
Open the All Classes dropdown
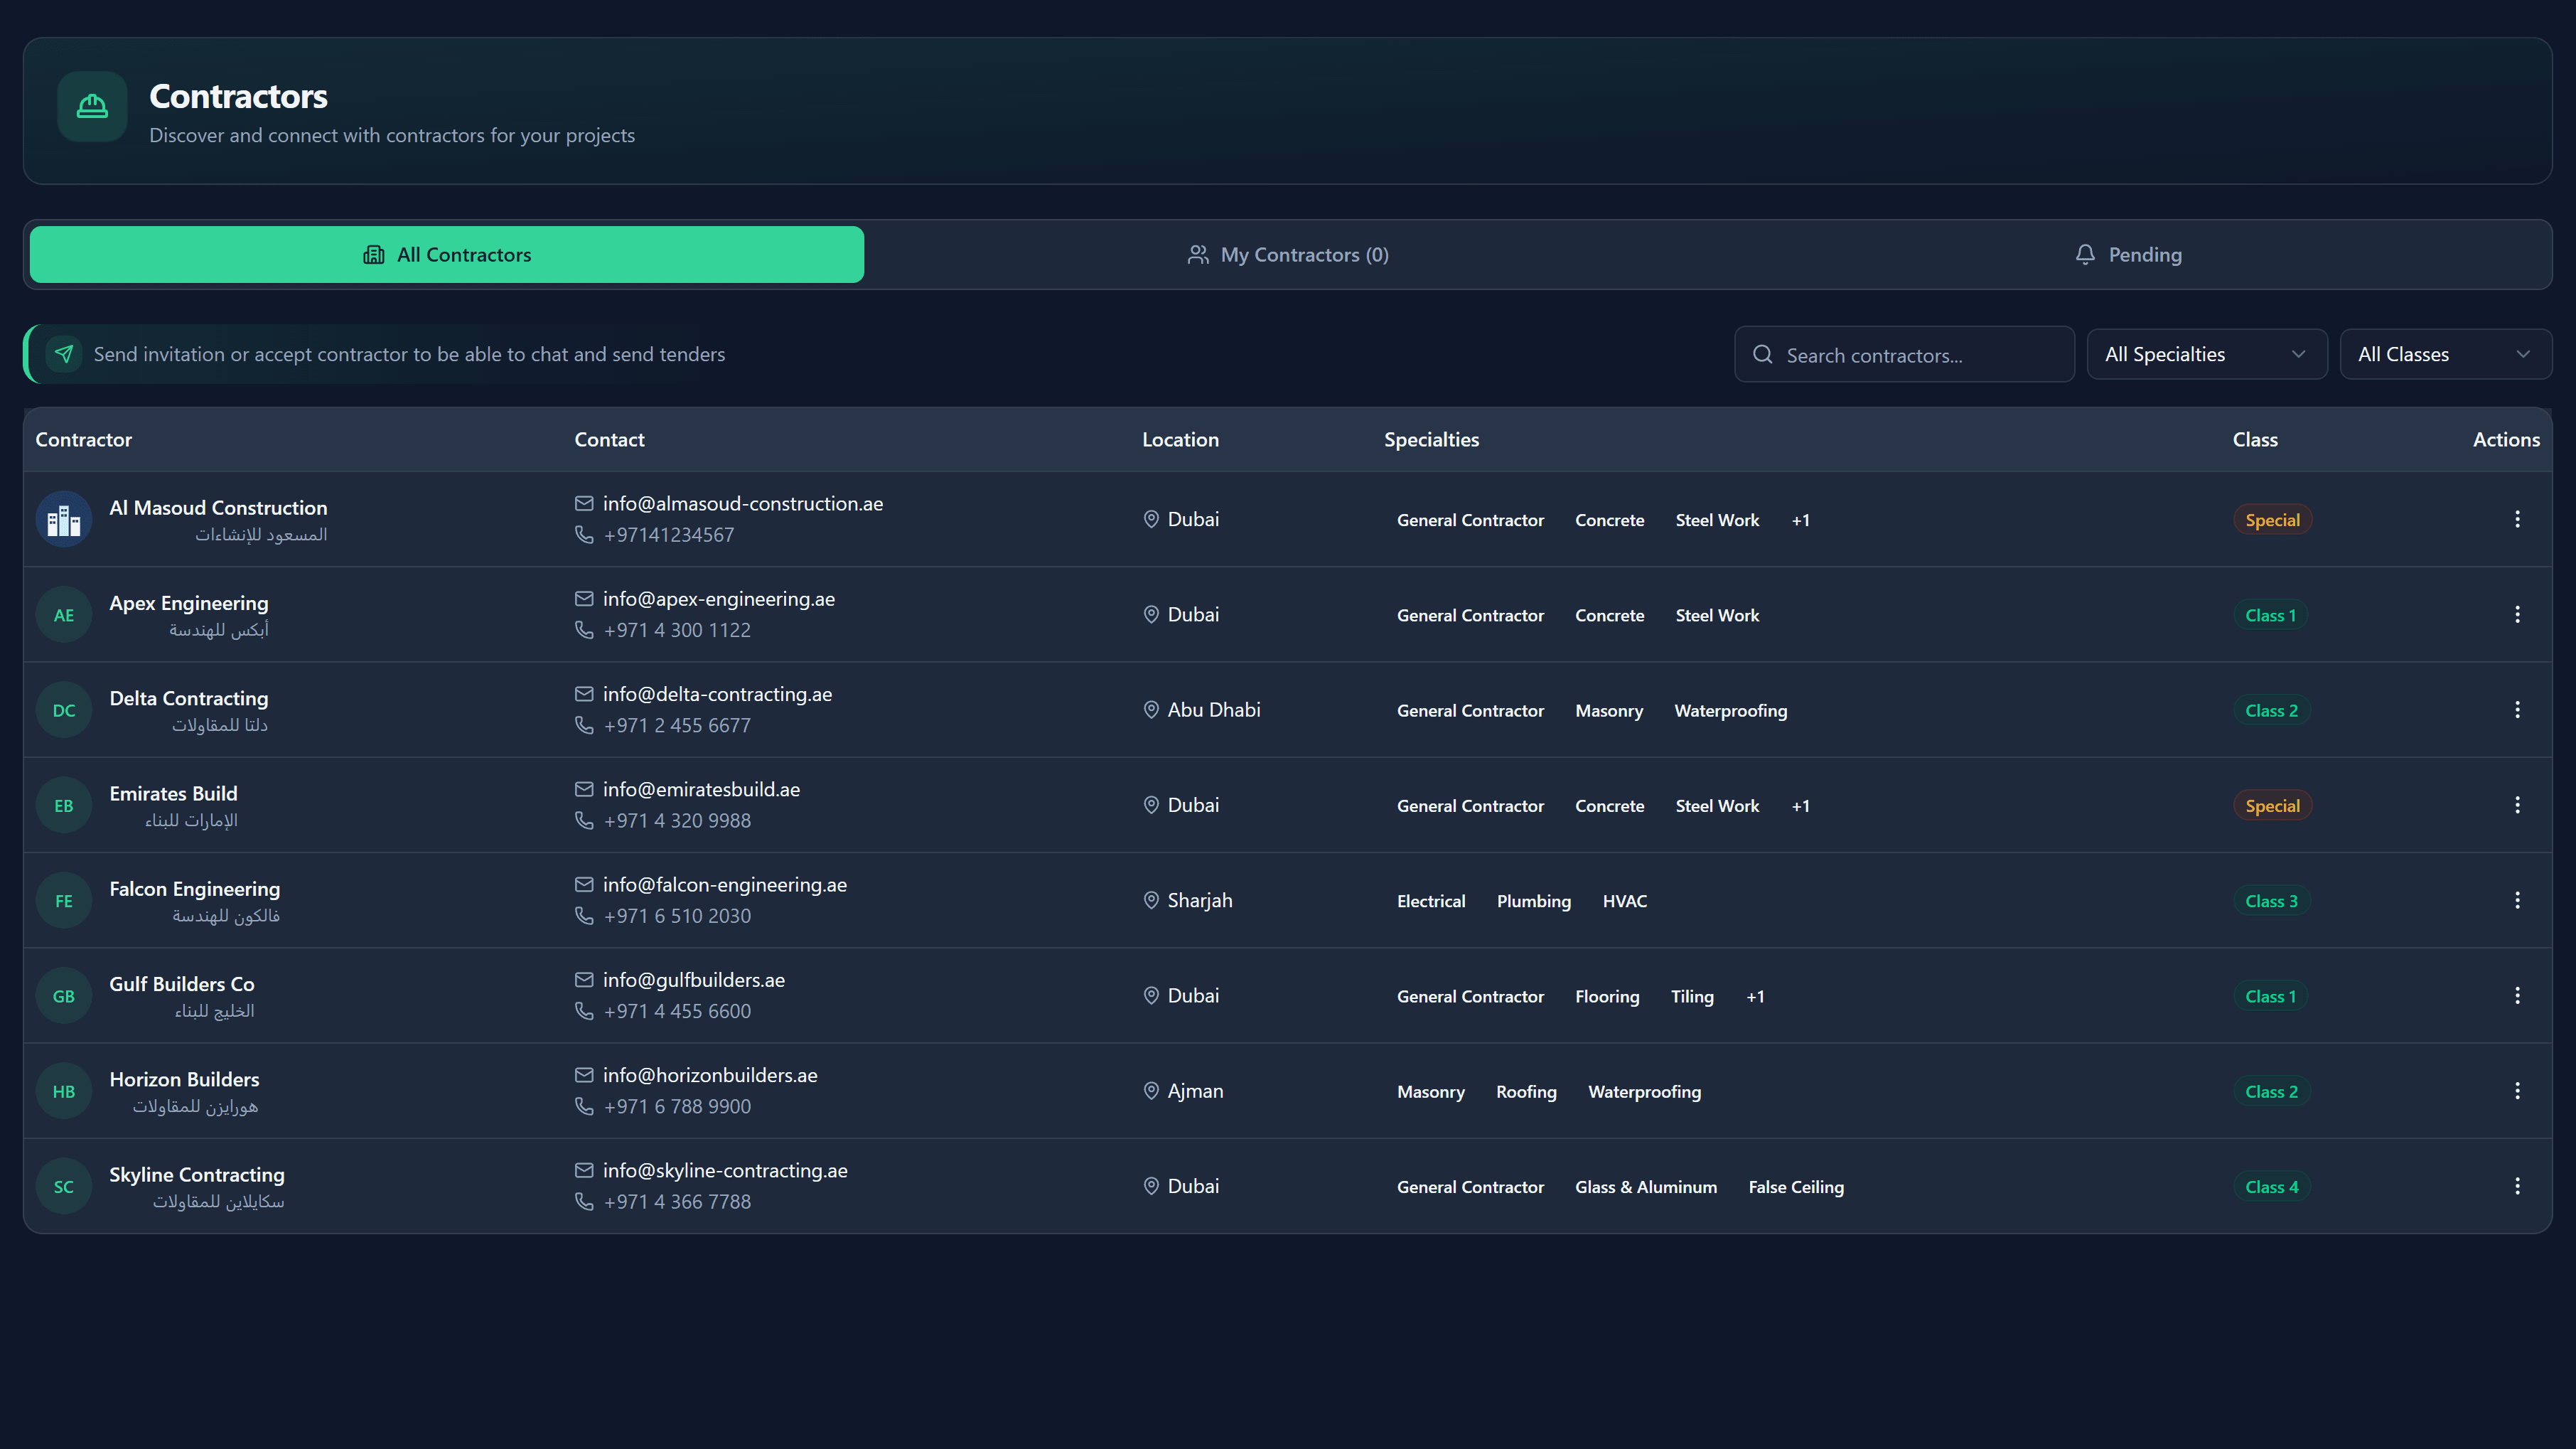pos(2446,354)
